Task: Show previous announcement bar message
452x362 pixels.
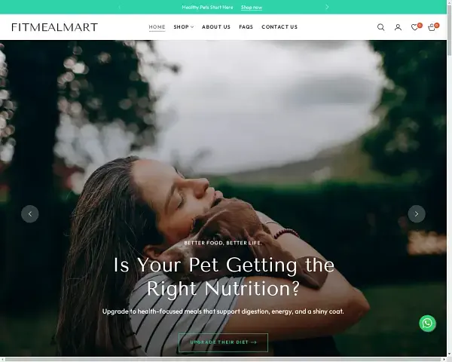Action: click(x=119, y=7)
